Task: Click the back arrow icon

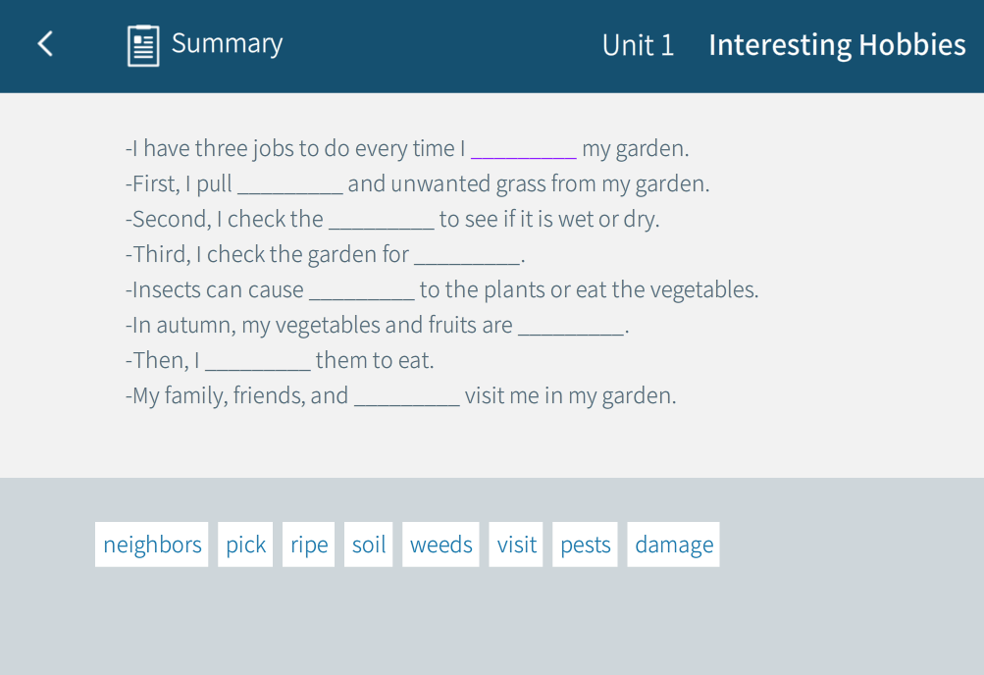Action: coord(45,44)
